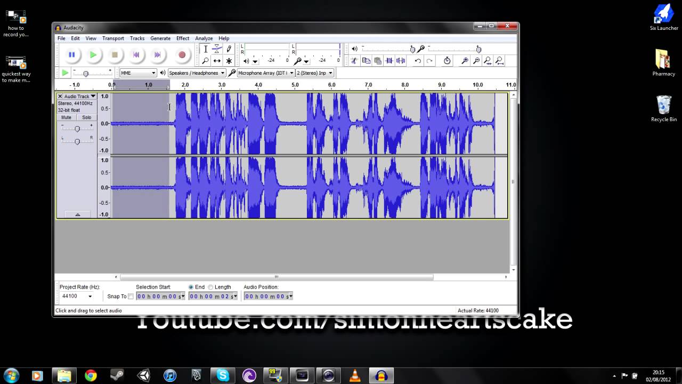Screen dimensions: 682x384
Task: Click the Zoom In magnifier icon
Action: (x=465, y=61)
